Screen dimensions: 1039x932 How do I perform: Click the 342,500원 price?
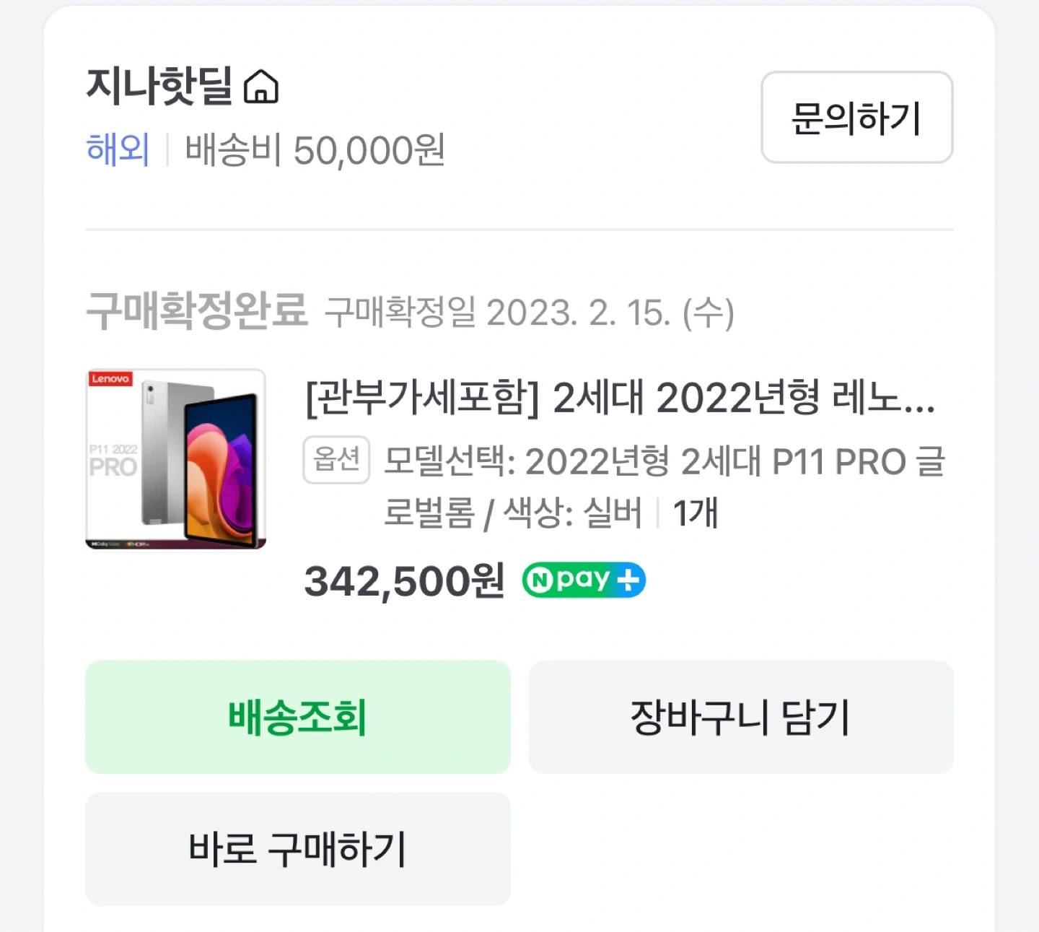(404, 581)
